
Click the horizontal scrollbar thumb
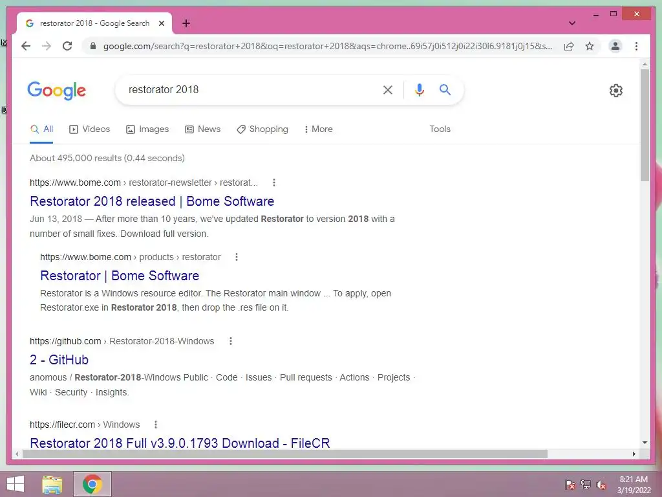point(285,454)
